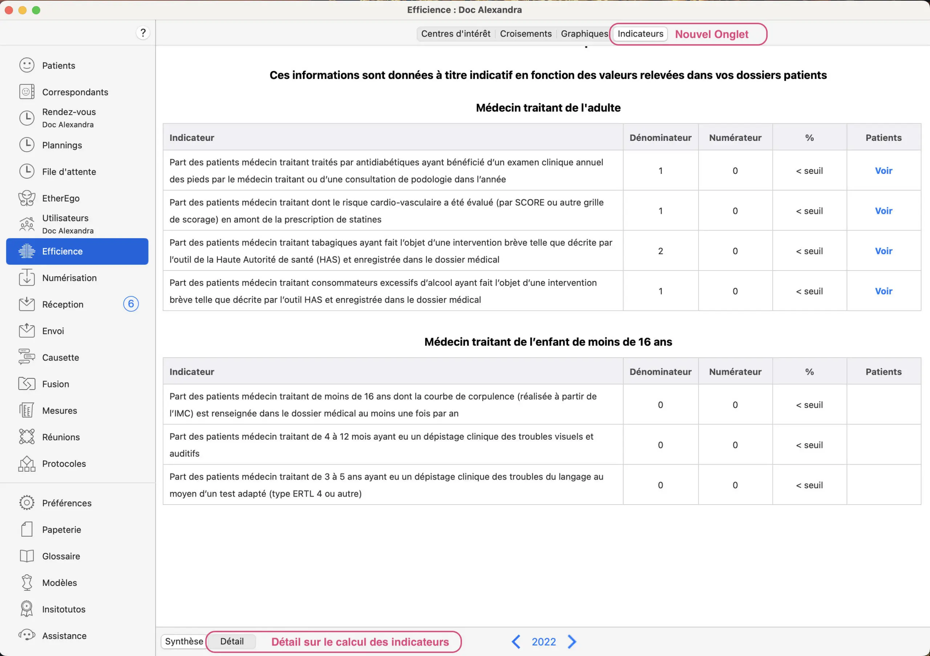This screenshot has height=656, width=930.
Task: Open Patients smiley icon in sidebar
Action: (27, 65)
